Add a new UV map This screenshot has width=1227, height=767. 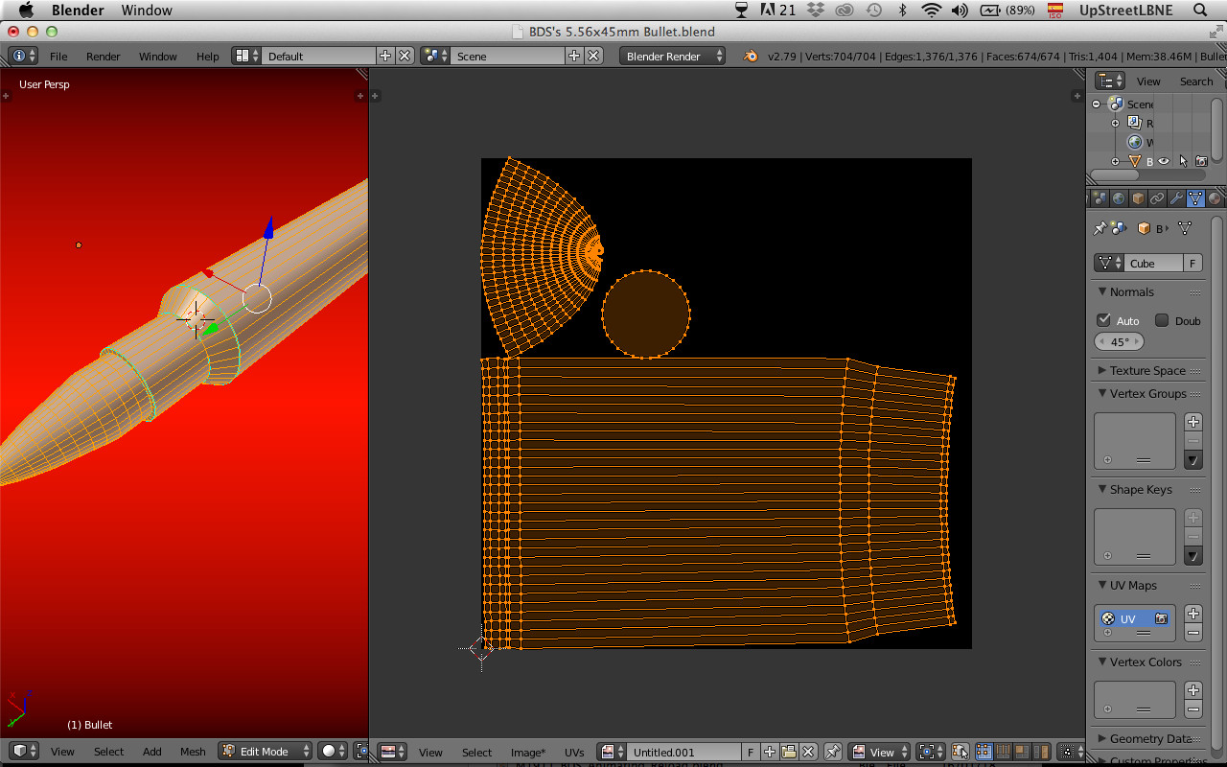pyautogui.click(x=1192, y=614)
